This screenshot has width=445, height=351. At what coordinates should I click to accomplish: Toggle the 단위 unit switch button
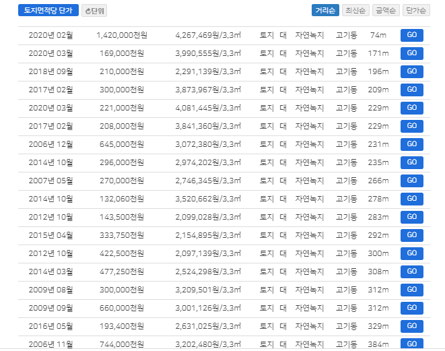click(94, 11)
